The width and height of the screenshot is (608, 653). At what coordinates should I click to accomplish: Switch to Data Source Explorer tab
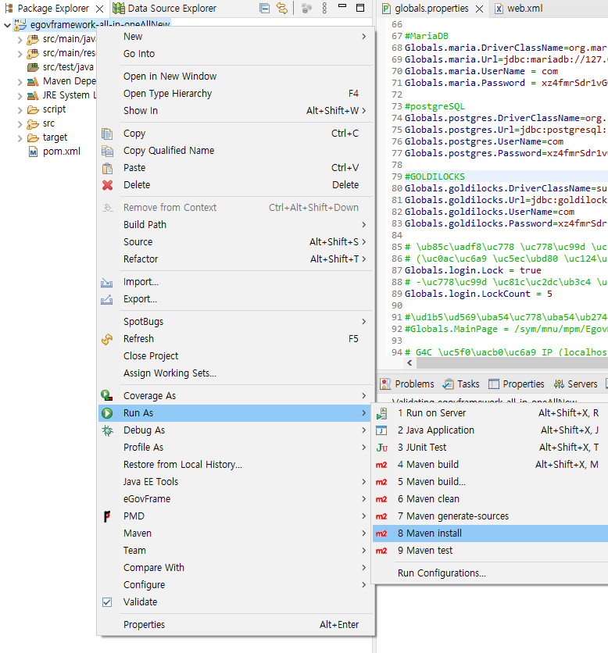click(165, 9)
